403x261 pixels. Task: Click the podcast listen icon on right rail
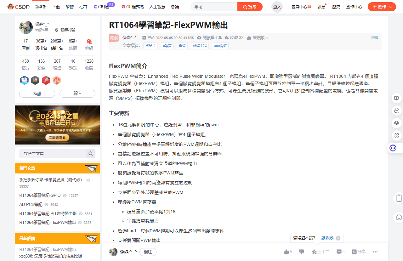pos(396,123)
